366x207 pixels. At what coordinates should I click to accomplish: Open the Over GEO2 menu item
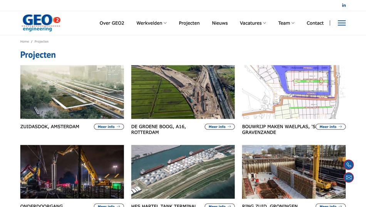[112, 23]
